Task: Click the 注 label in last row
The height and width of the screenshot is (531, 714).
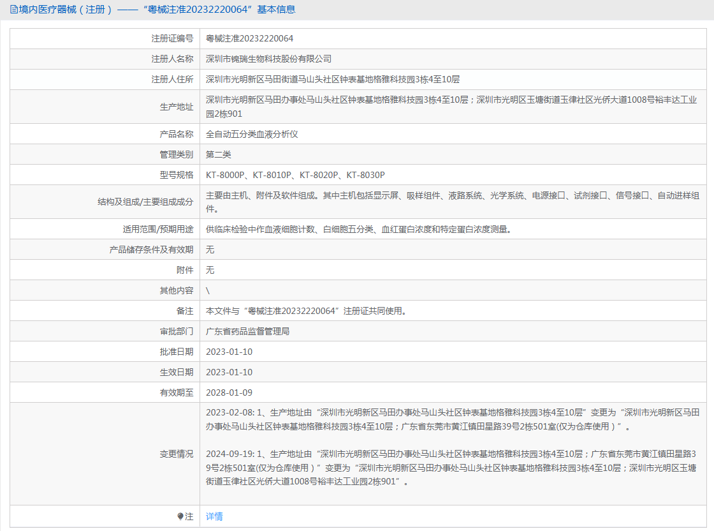Action: (x=189, y=516)
